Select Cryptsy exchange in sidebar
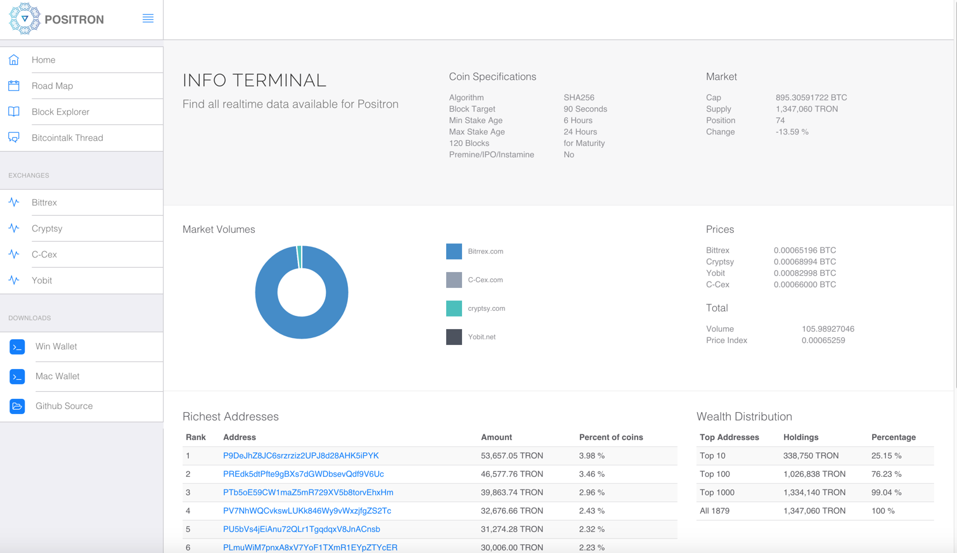Viewport: 957px width, 553px height. [82, 228]
